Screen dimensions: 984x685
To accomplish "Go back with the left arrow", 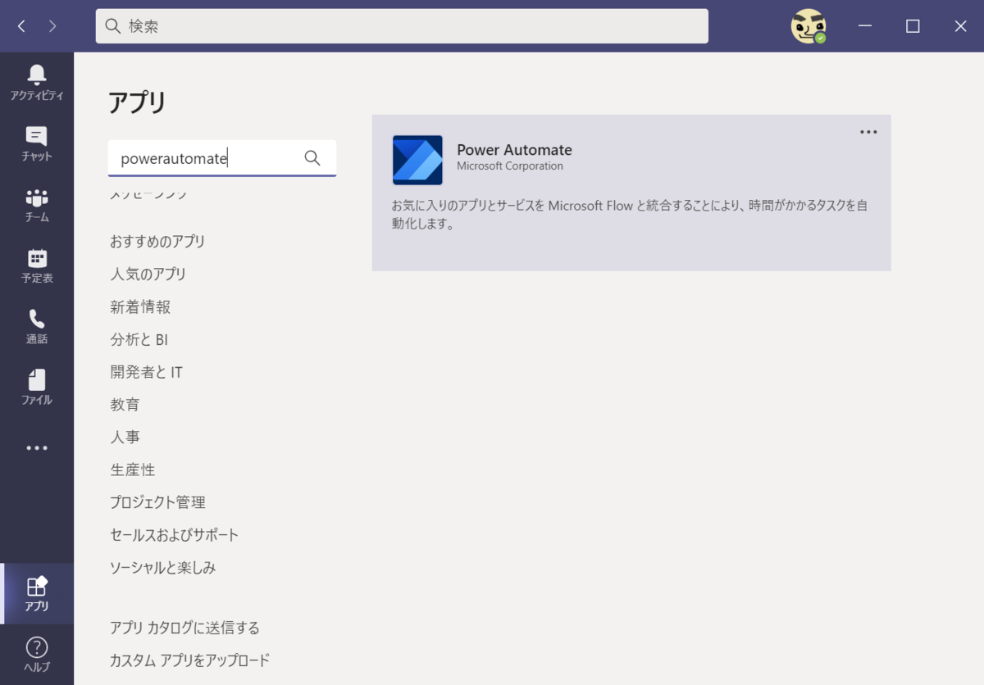I will click(22, 26).
